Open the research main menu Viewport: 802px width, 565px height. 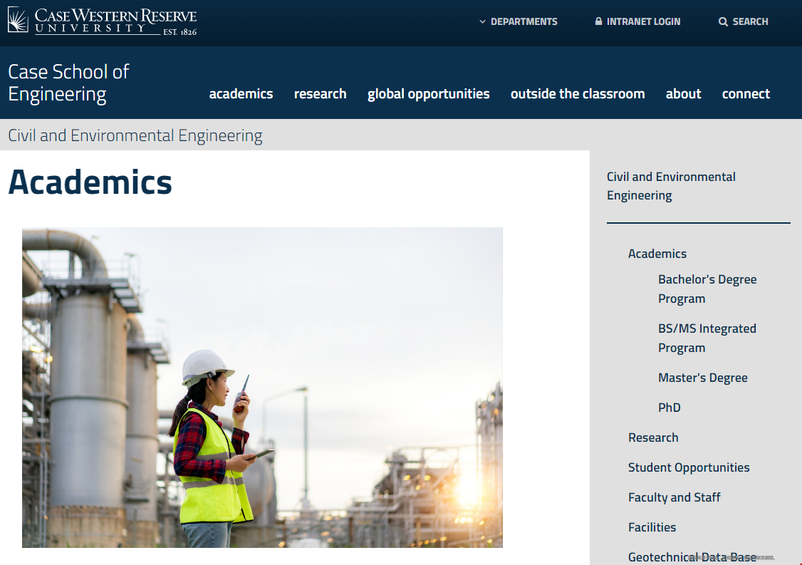320,94
